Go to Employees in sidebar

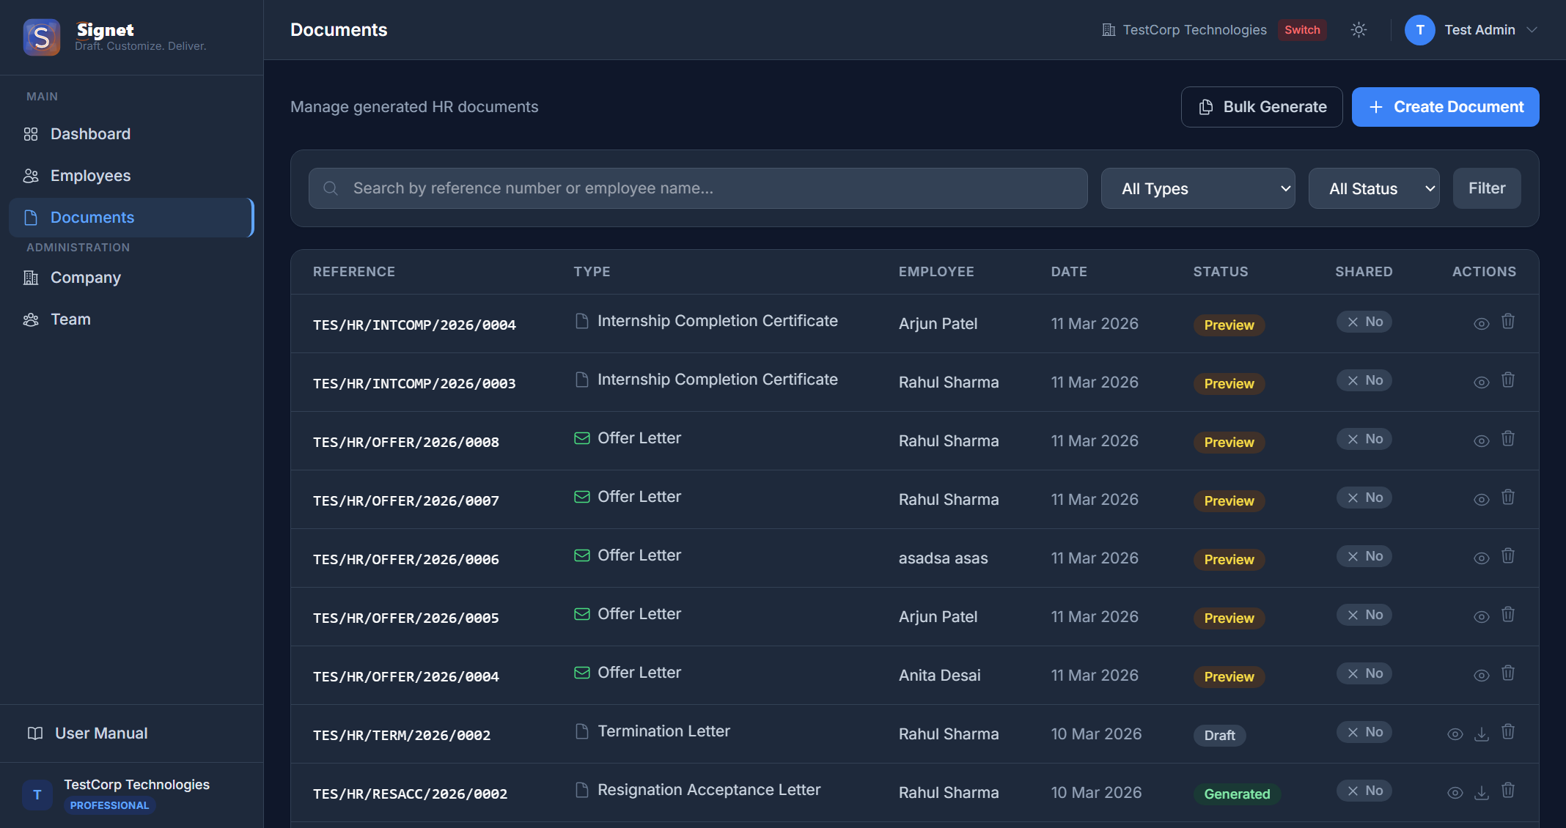coord(90,176)
